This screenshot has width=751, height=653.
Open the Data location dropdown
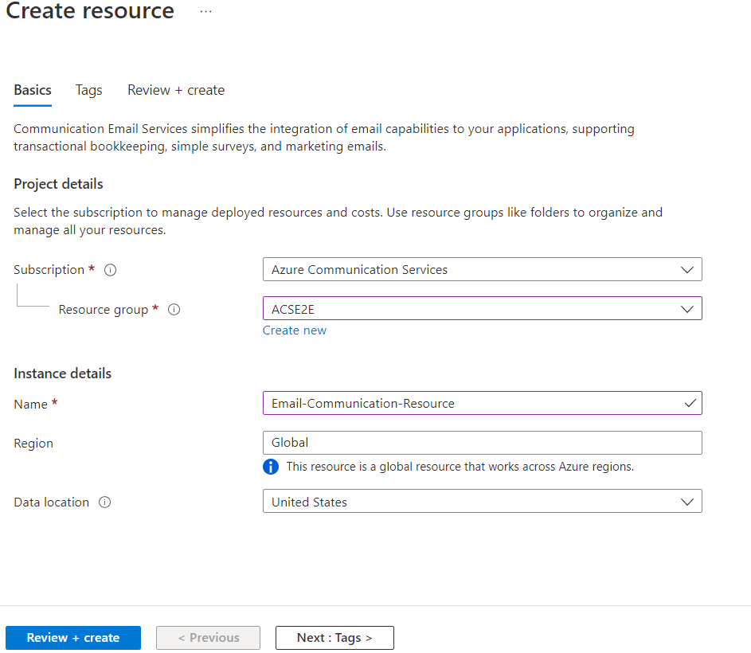686,501
